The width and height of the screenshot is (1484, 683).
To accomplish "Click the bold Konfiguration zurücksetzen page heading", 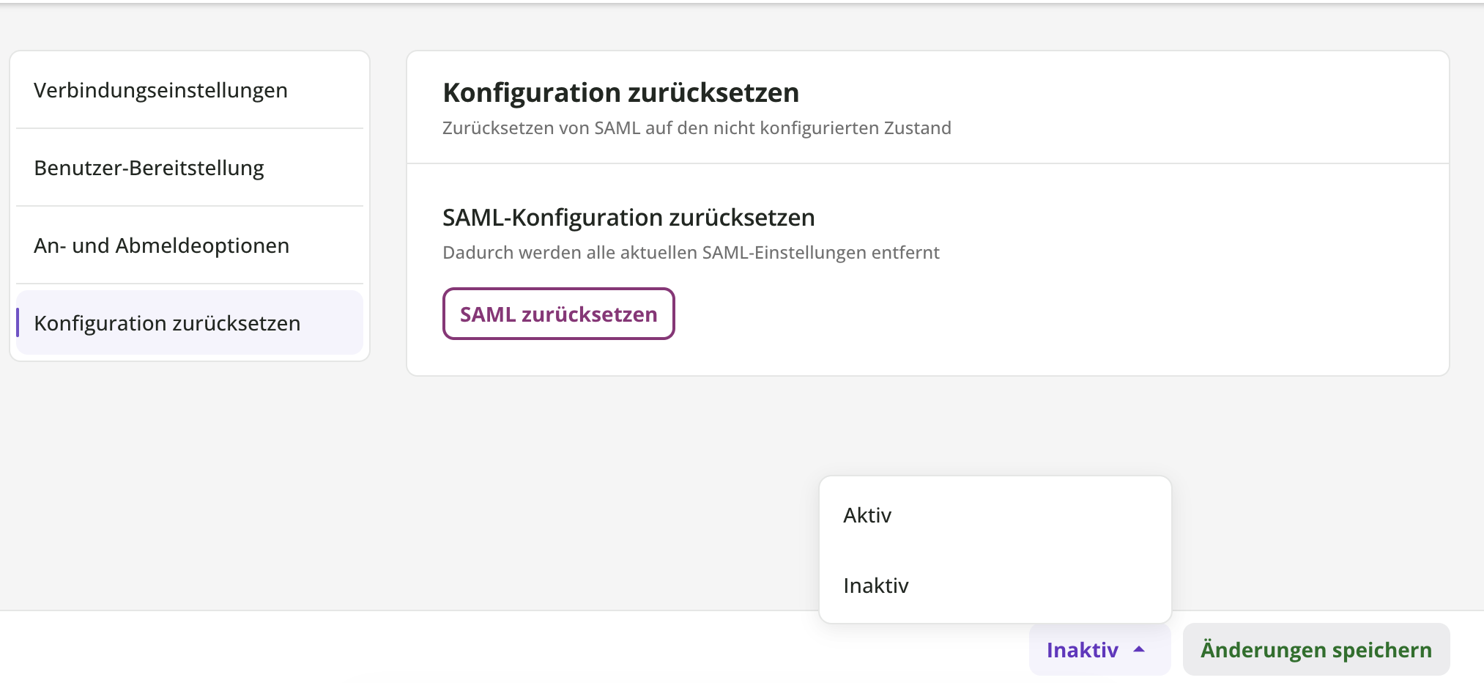I will click(x=620, y=93).
